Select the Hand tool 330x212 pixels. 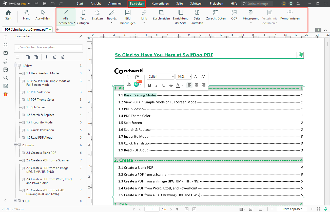click(x=27, y=15)
